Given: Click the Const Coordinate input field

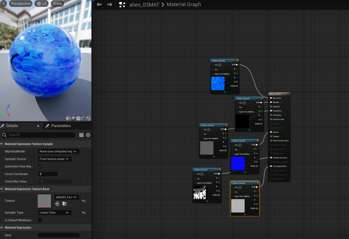Looking at the screenshot, I should click(x=47, y=174).
